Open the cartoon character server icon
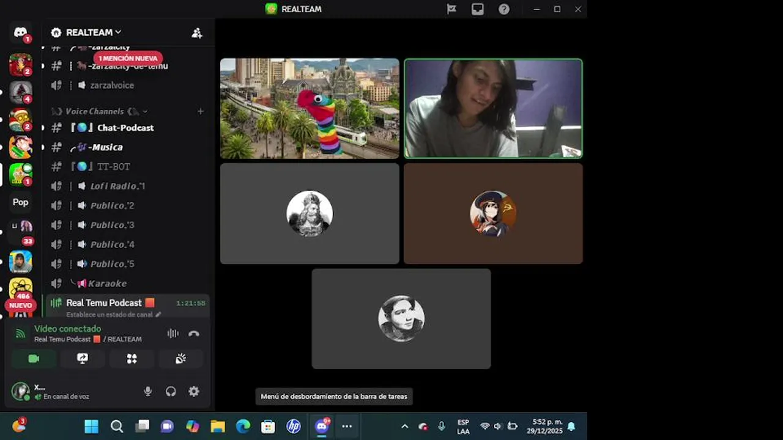This screenshot has height=440, width=783. pos(21,147)
